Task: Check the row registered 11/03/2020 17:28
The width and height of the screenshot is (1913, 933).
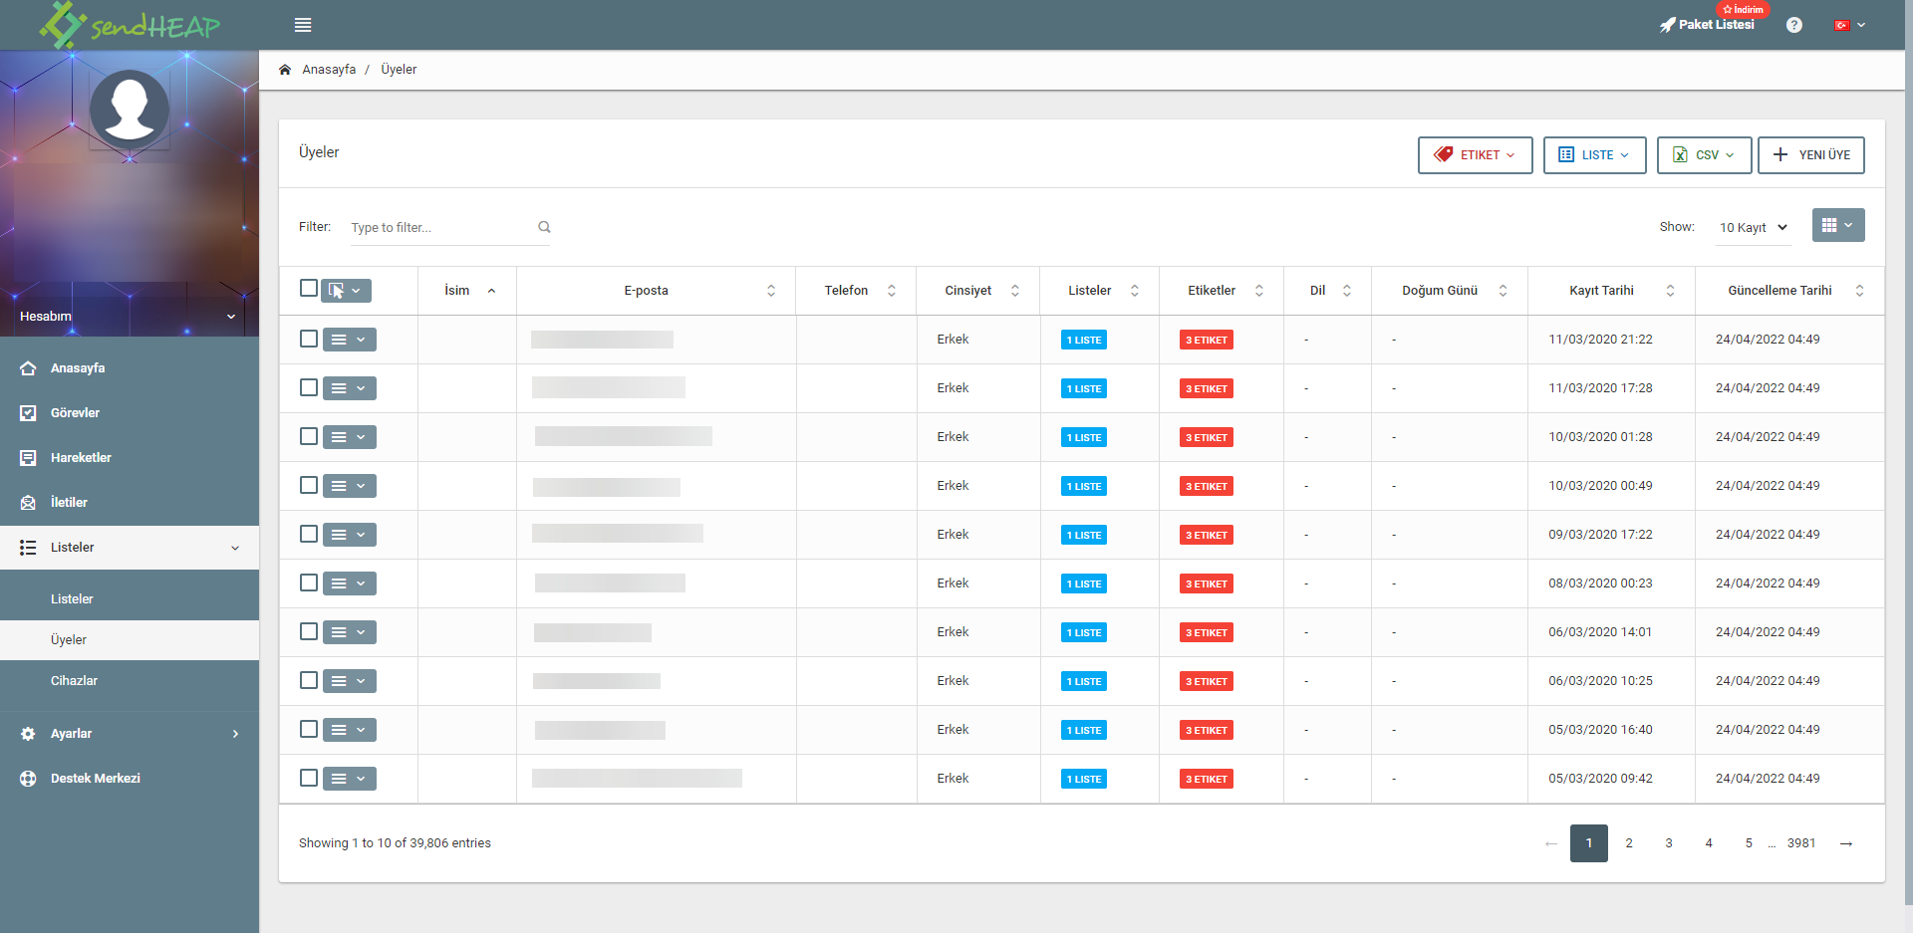Action: (x=309, y=387)
